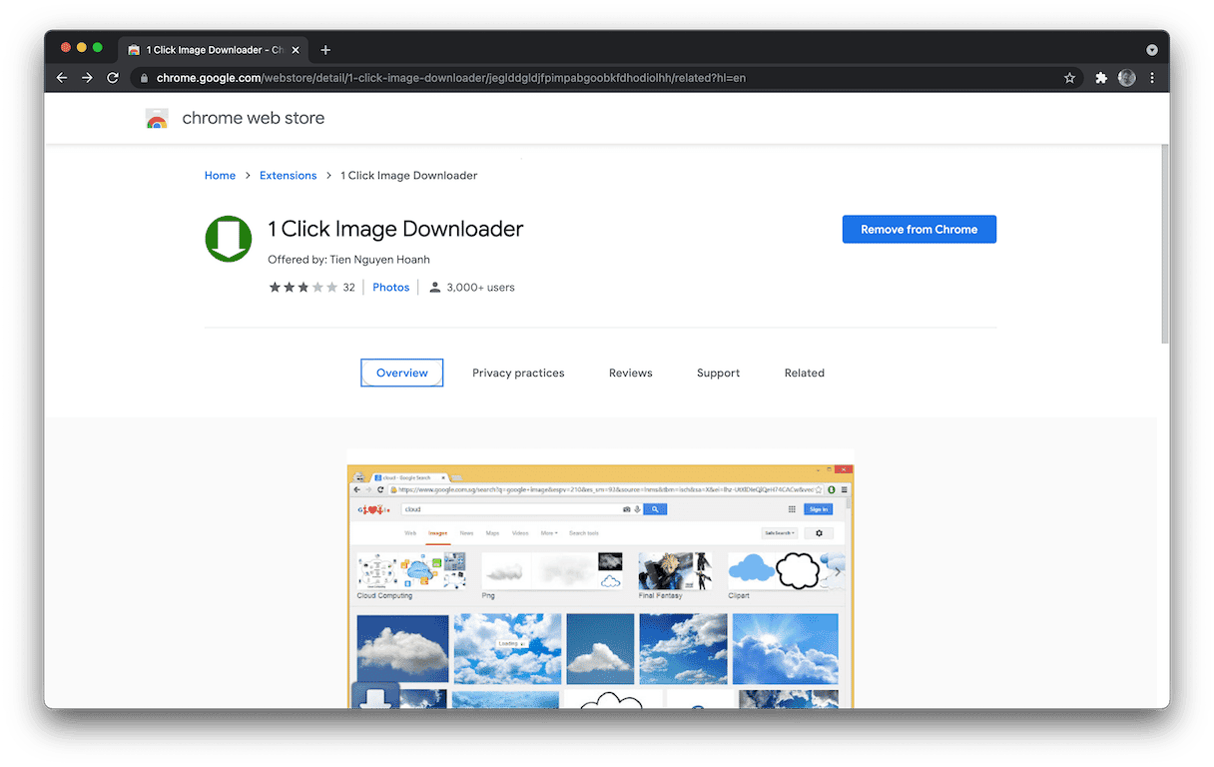Switch to the Overview tab
Screen dimensions: 1214x767
click(x=402, y=374)
